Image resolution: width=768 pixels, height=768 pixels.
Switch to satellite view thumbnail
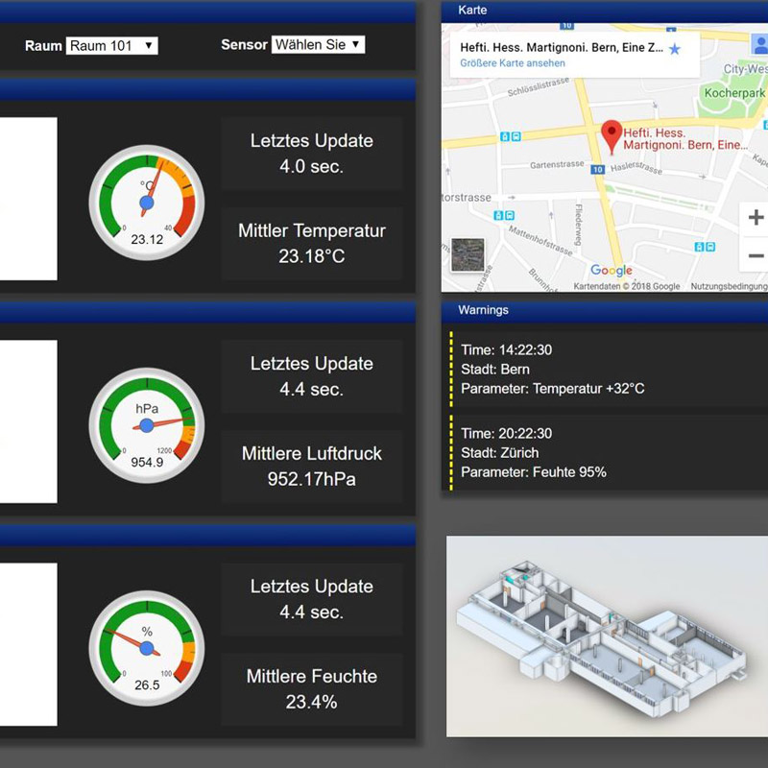point(468,254)
